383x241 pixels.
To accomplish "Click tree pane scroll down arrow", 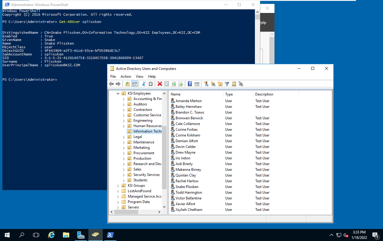I will (164, 207).
